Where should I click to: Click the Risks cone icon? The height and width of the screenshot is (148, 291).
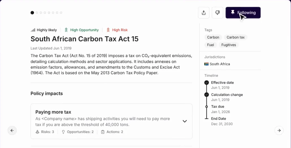pyautogui.click(x=37, y=132)
